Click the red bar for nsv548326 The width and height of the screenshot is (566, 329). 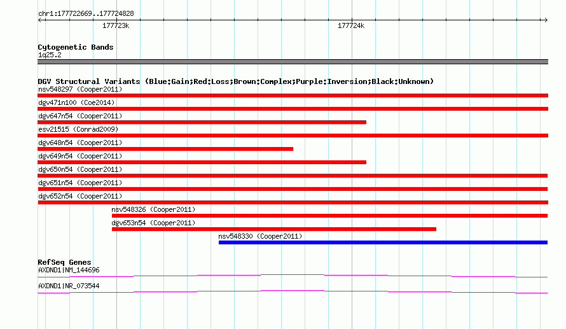point(329,216)
